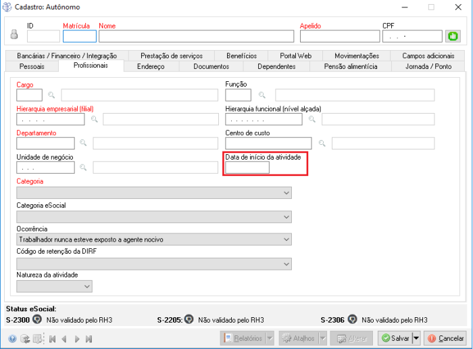Switch to the Endereço tab

pyautogui.click(x=150, y=67)
